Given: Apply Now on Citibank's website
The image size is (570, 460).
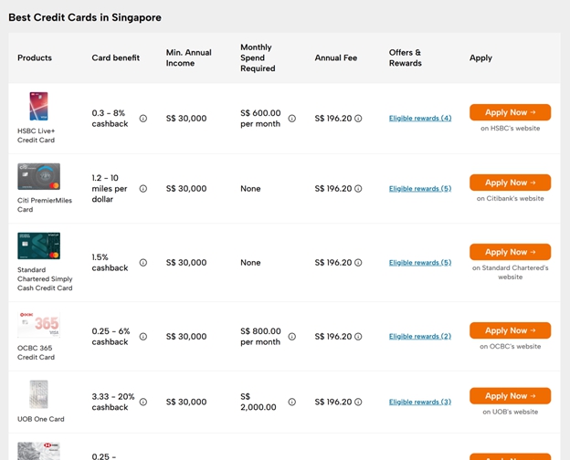Looking at the screenshot, I should pyautogui.click(x=510, y=183).
